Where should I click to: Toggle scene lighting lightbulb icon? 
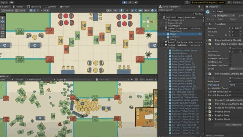click(x=121, y=11)
